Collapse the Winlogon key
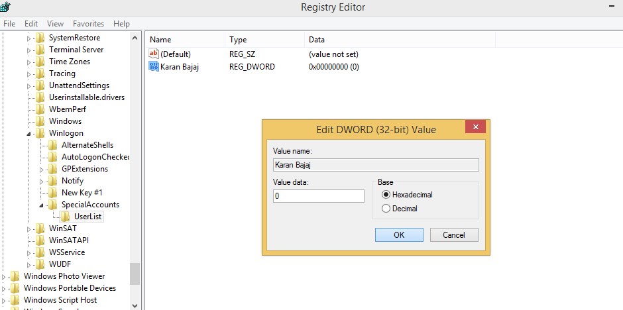 (x=28, y=134)
